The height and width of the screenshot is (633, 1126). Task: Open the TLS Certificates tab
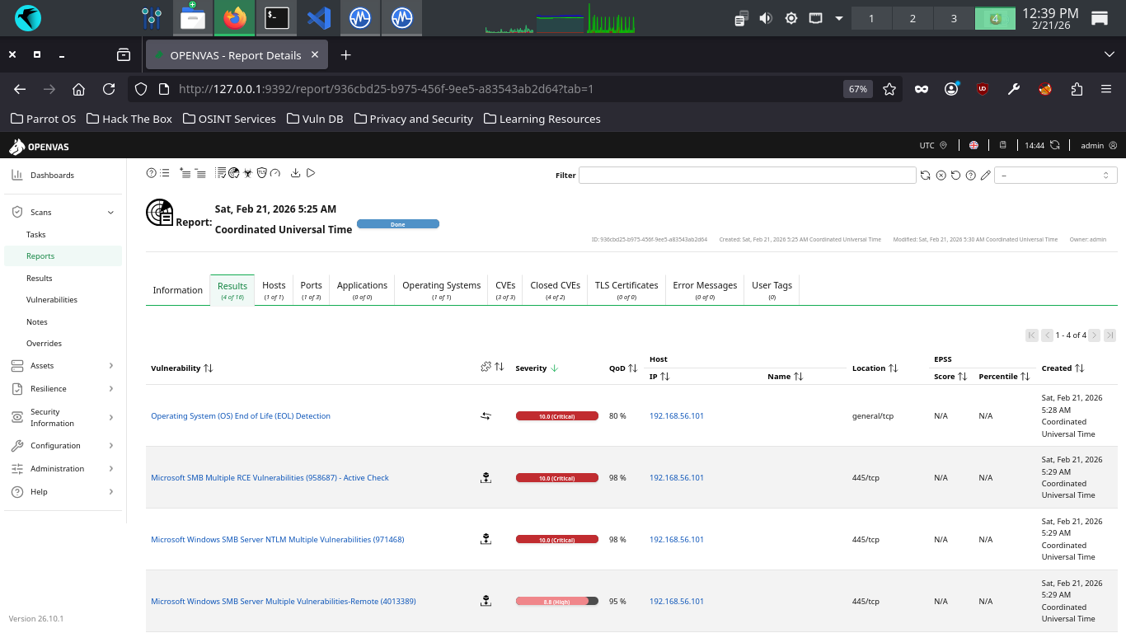(x=626, y=289)
